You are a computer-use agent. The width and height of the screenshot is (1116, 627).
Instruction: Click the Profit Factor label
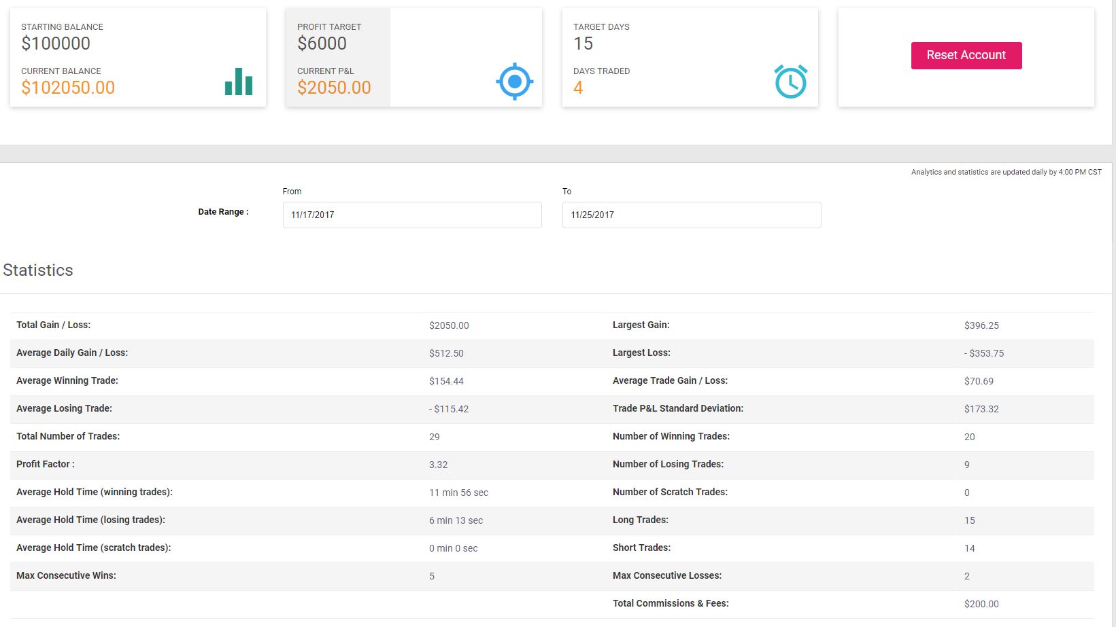coord(46,464)
